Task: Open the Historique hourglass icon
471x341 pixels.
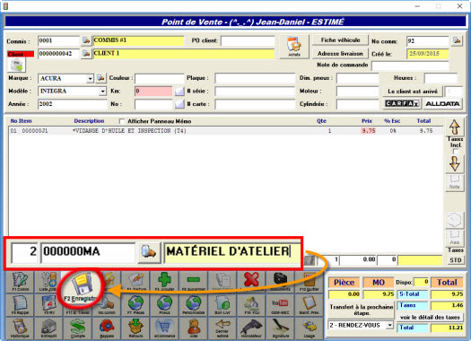Action: click(x=20, y=328)
